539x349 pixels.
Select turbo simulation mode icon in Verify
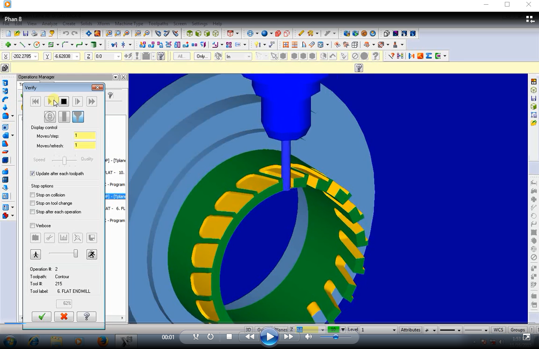tap(50, 117)
